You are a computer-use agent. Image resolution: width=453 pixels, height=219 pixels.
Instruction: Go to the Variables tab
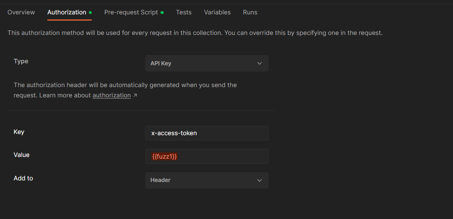(x=217, y=12)
